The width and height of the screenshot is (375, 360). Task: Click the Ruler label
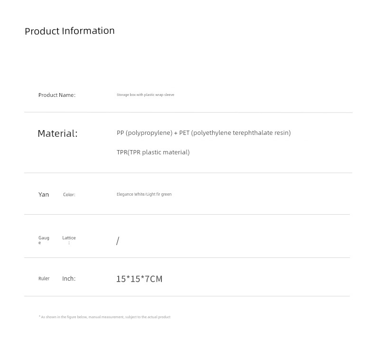pyautogui.click(x=44, y=279)
